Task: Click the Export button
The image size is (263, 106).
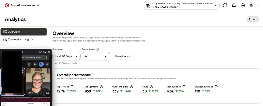Action: 253,19
